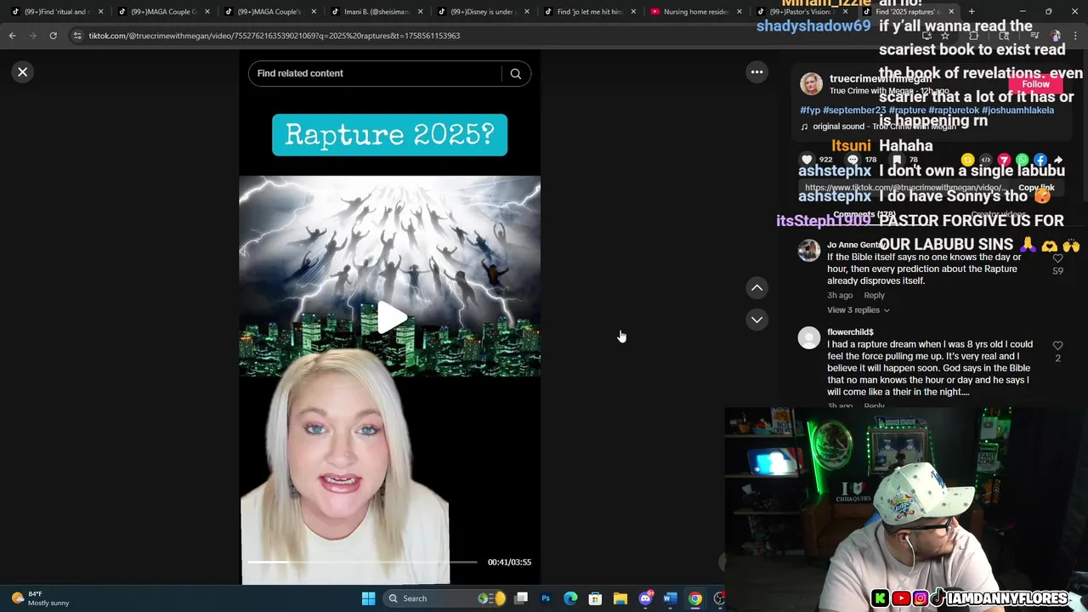Close the TikTok video viewer with X
The height and width of the screenshot is (612, 1088).
pos(23,72)
